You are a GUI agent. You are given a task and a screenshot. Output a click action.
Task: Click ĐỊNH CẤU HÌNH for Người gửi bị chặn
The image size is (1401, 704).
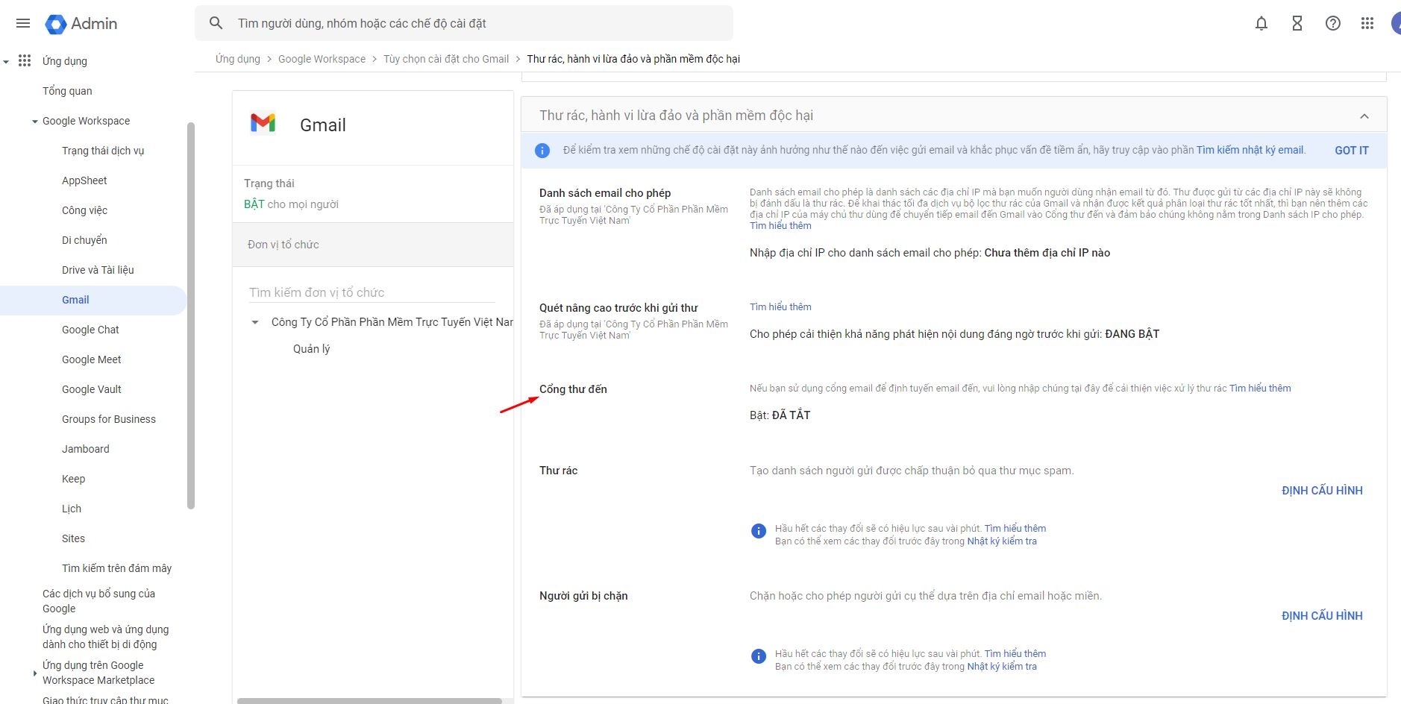1322,616
